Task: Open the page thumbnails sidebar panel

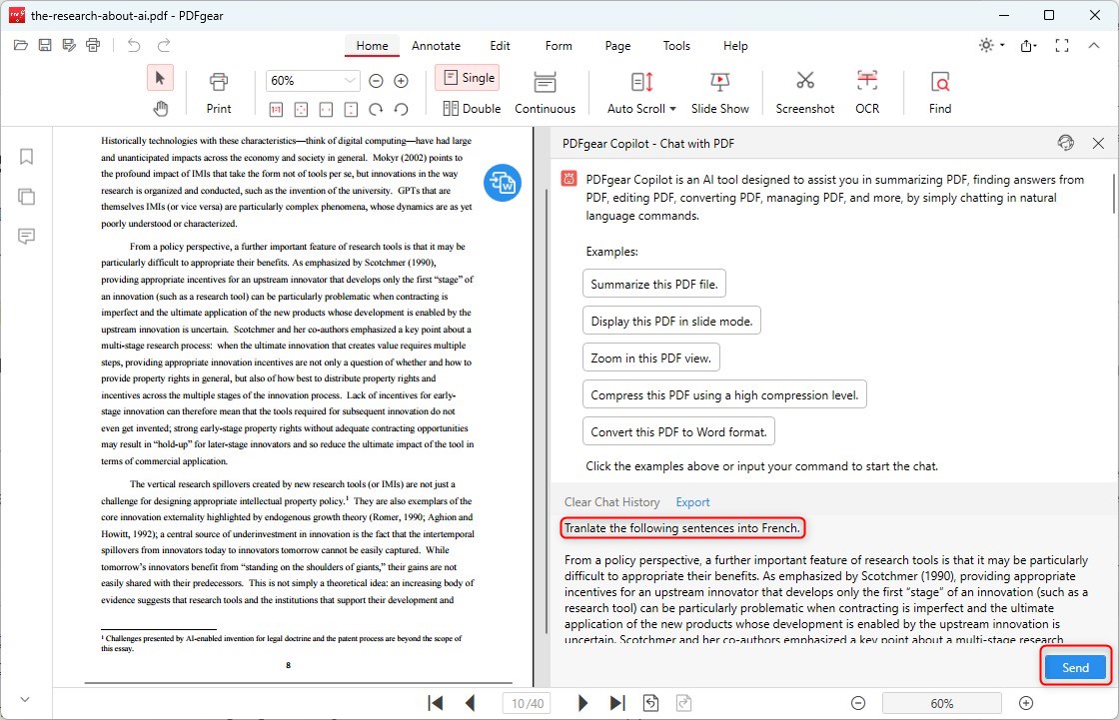Action: tap(26, 197)
